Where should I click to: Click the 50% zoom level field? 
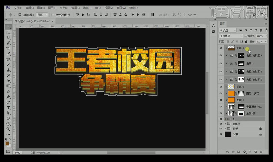coord(18,153)
